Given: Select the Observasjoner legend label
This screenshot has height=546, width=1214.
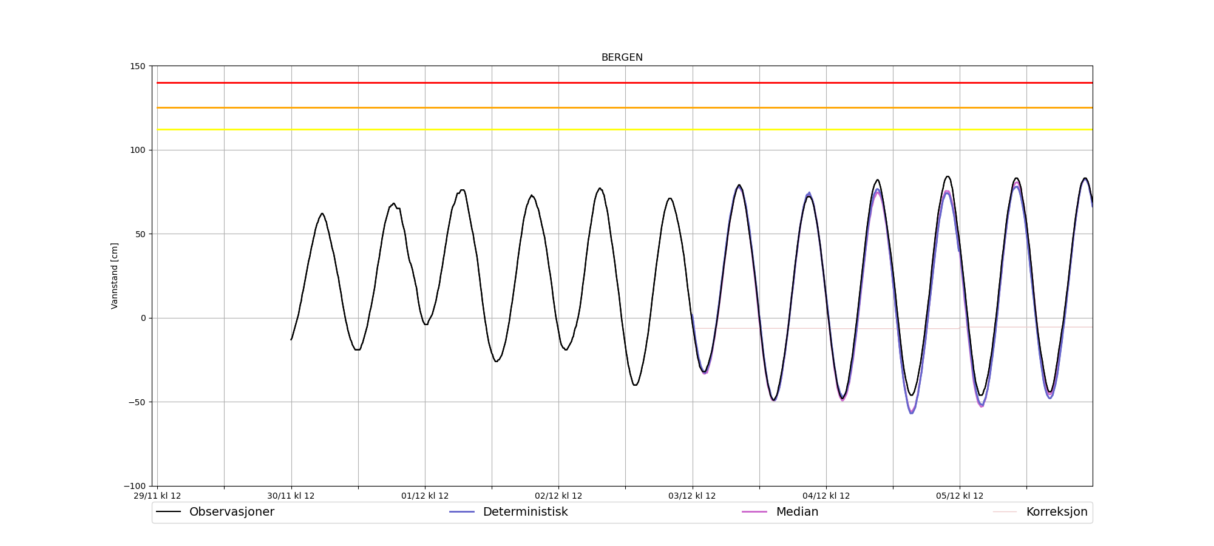Looking at the screenshot, I should click(x=231, y=512).
